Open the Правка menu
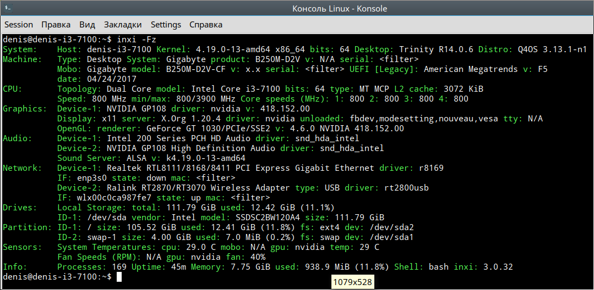This screenshot has width=594, height=290. coord(56,25)
